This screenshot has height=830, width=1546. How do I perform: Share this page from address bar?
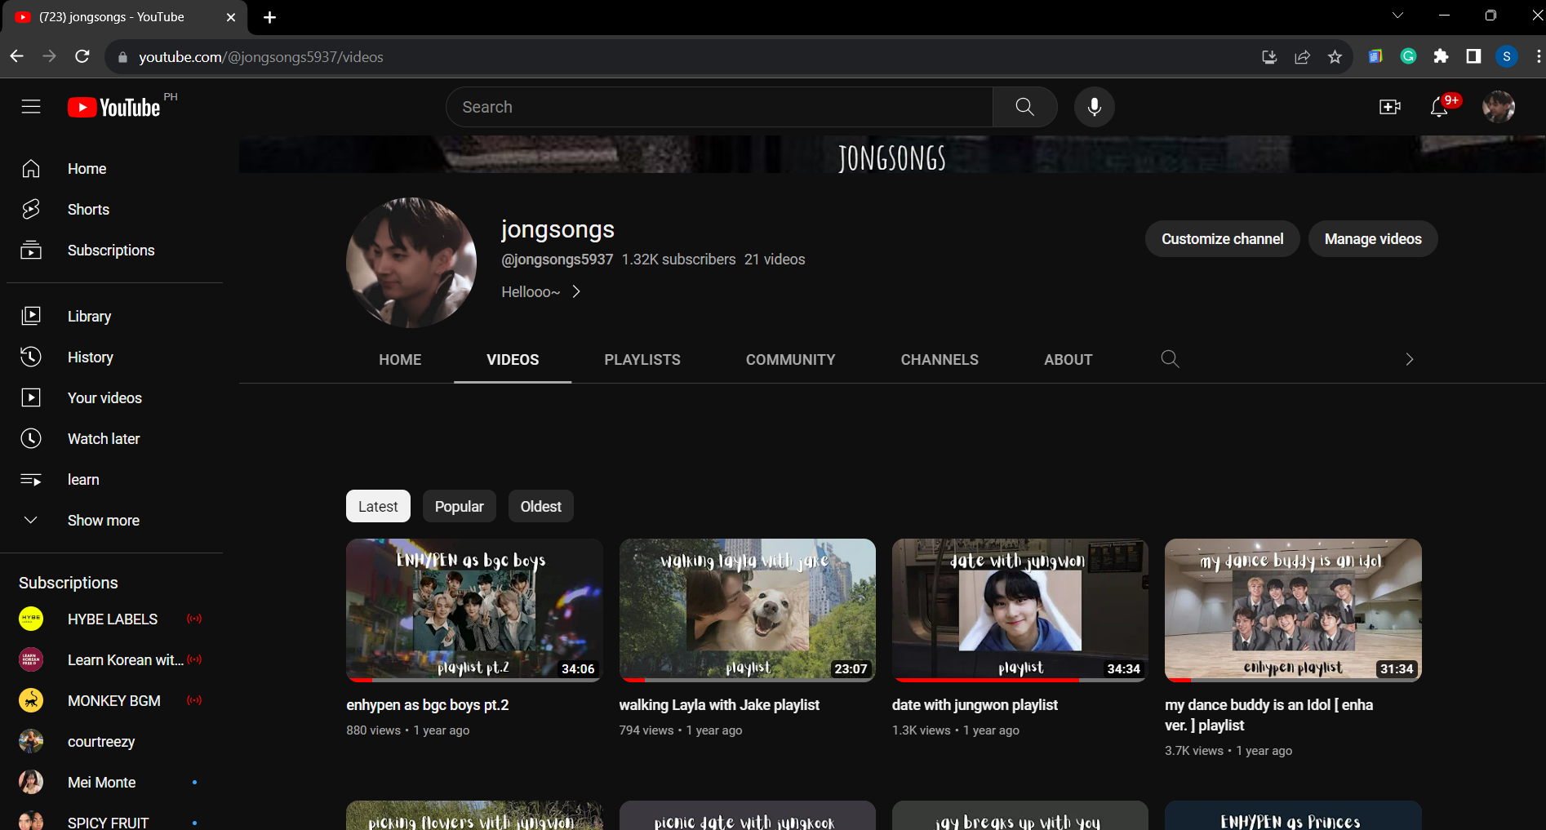click(1302, 57)
